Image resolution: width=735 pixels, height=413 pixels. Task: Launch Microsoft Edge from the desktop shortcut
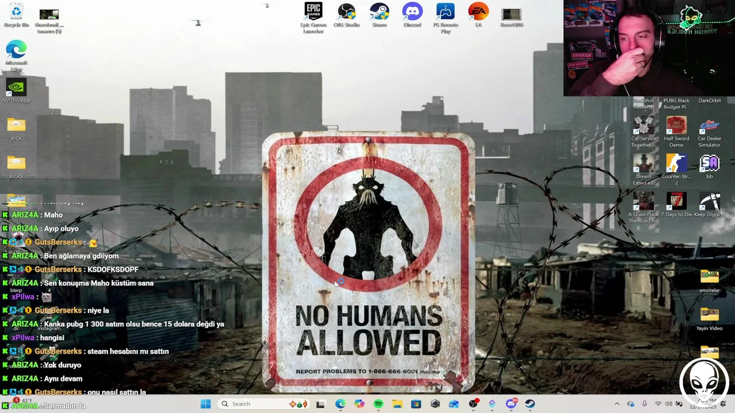click(x=16, y=56)
